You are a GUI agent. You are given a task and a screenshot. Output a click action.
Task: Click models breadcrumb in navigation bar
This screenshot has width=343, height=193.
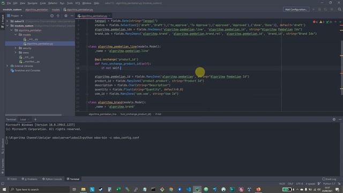[x=56, y=10]
